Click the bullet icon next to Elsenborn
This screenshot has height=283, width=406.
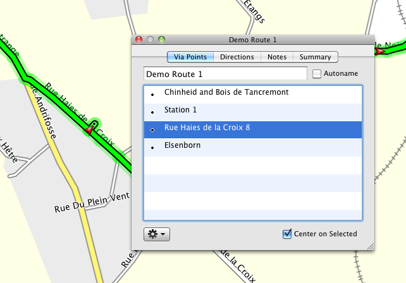[x=152, y=147]
